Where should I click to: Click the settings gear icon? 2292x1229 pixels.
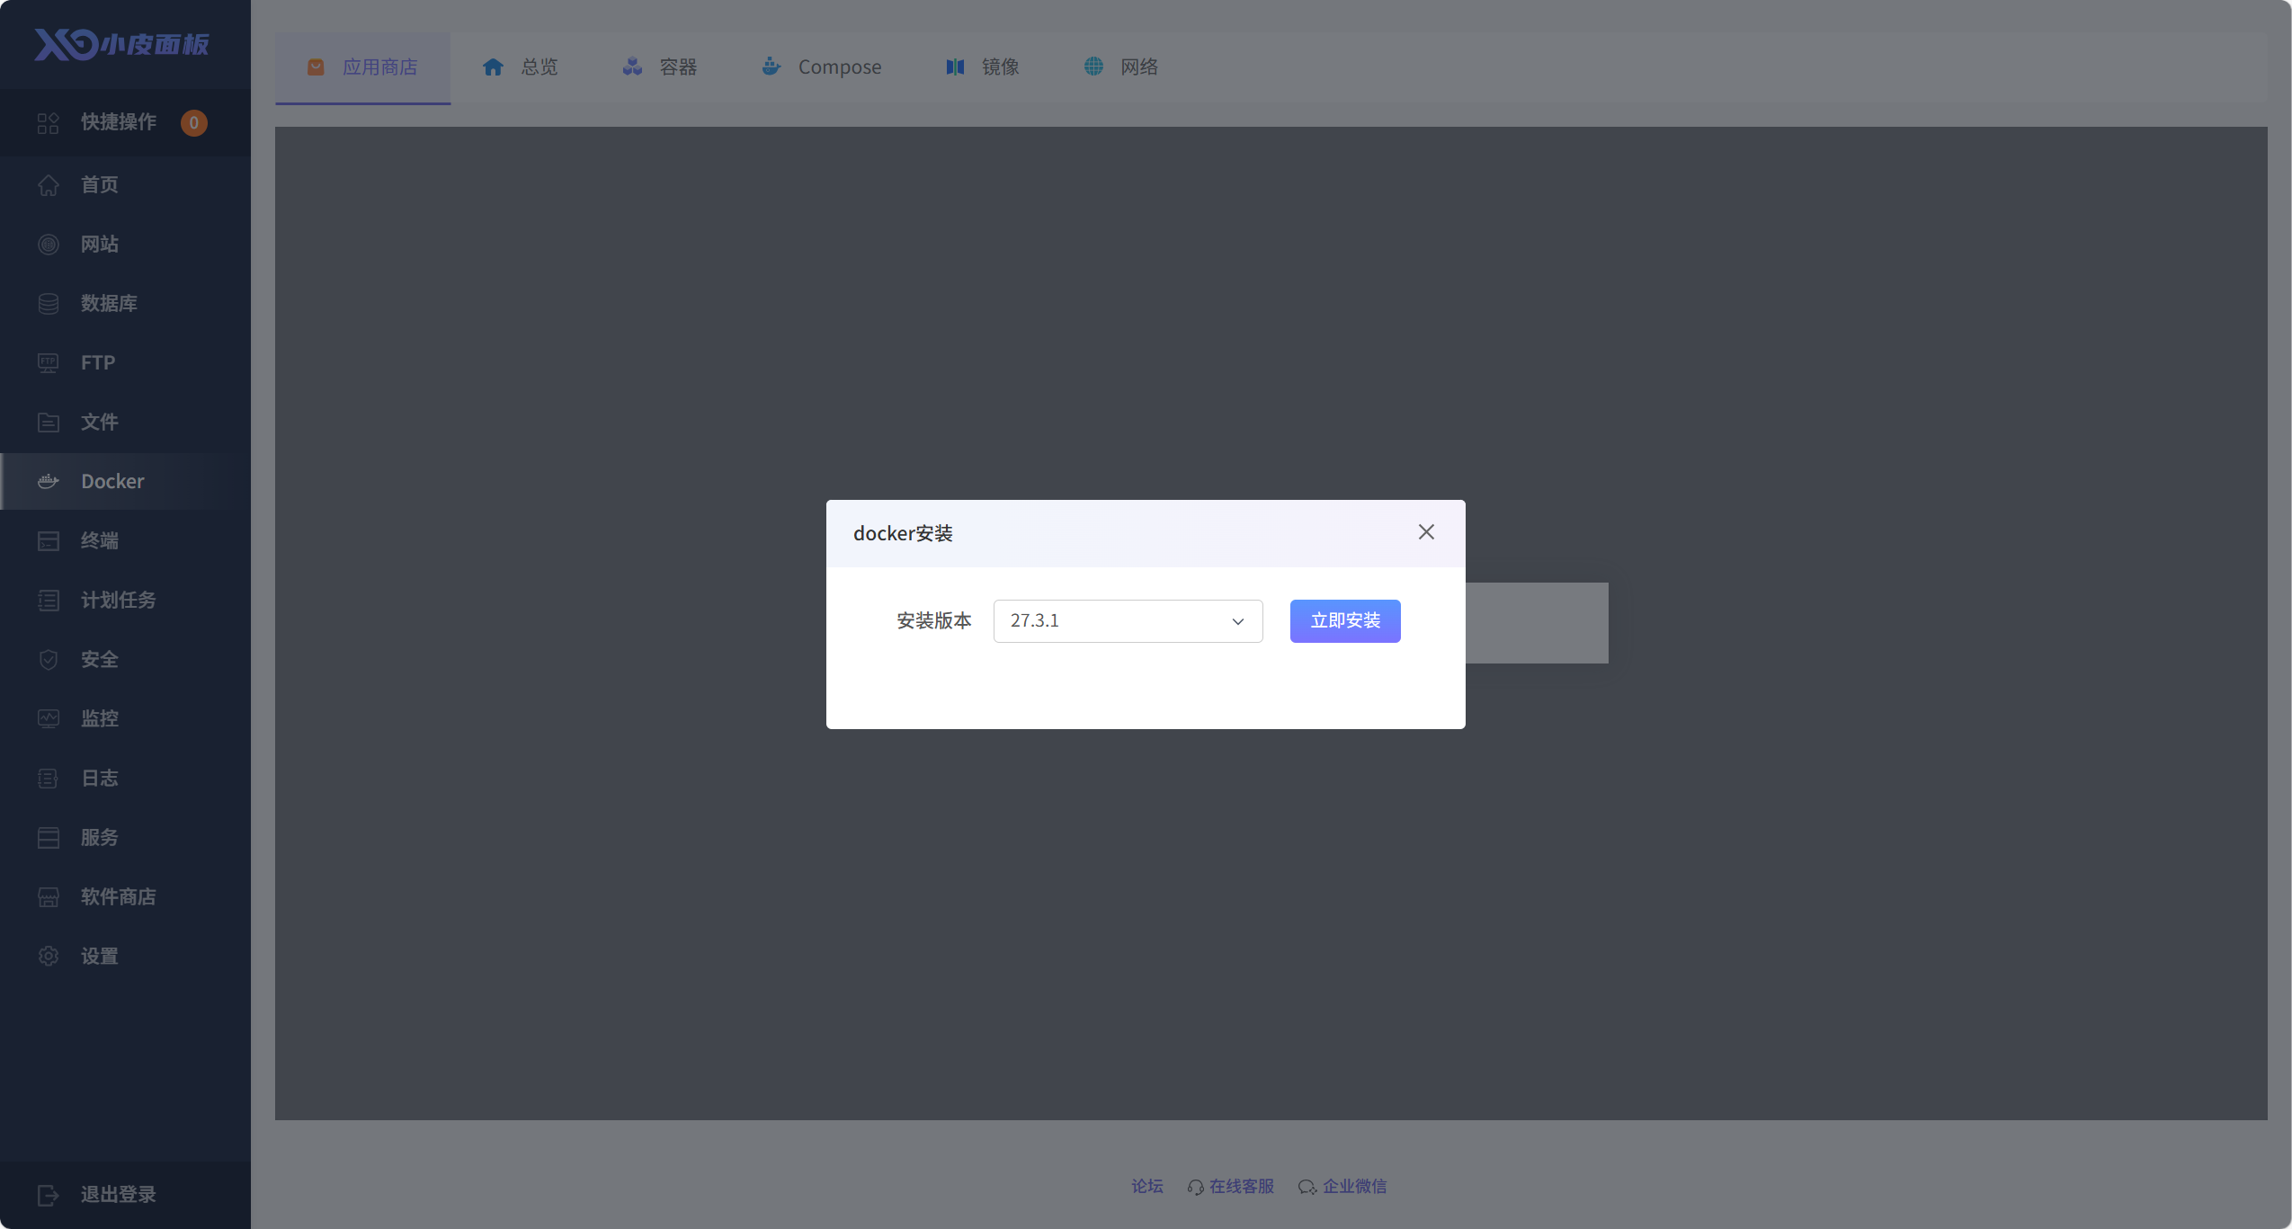pos(49,956)
